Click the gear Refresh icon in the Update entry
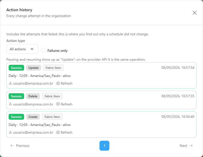 (x=58, y=83)
